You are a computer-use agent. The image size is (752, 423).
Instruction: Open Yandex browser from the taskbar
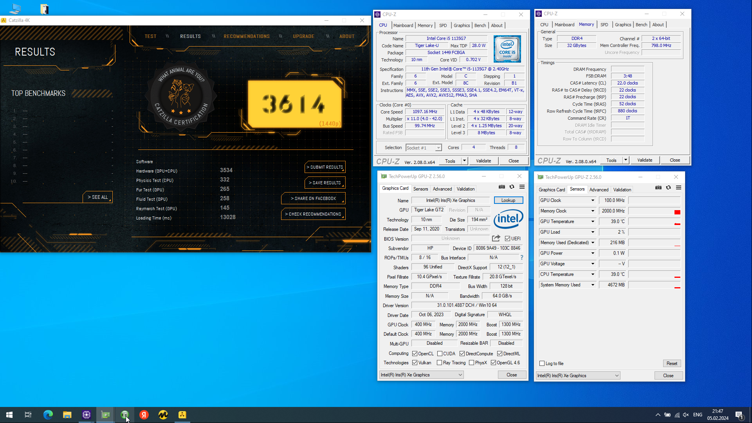coord(144,415)
